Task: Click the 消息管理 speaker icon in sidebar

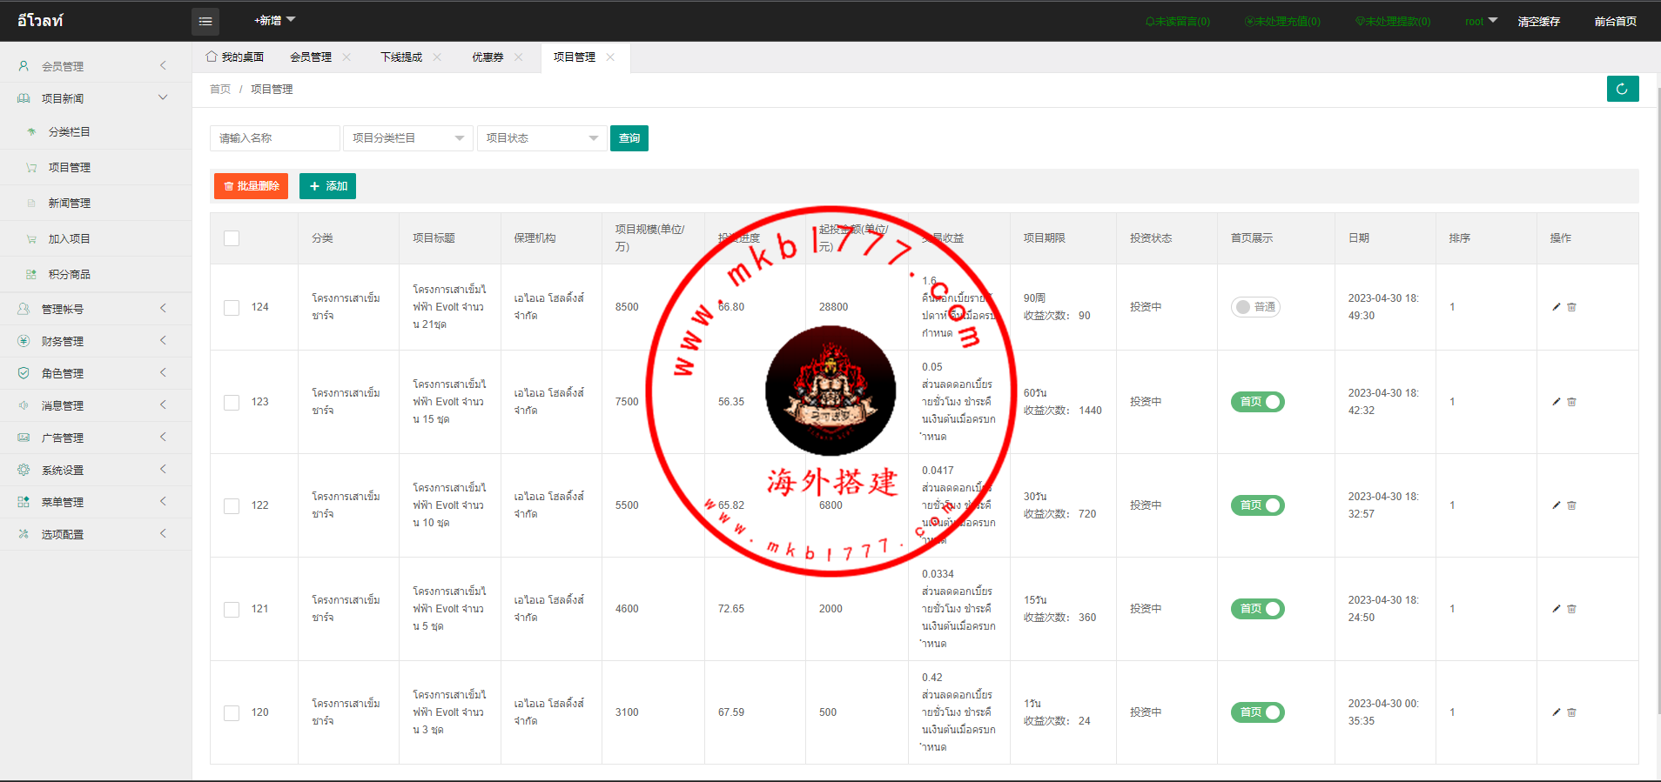Action: click(24, 405)
